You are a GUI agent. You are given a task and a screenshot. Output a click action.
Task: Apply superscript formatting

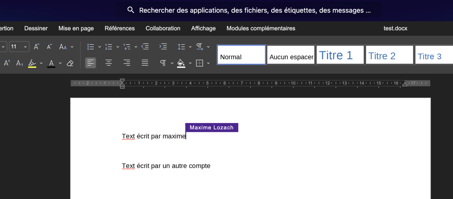point(7,63)
